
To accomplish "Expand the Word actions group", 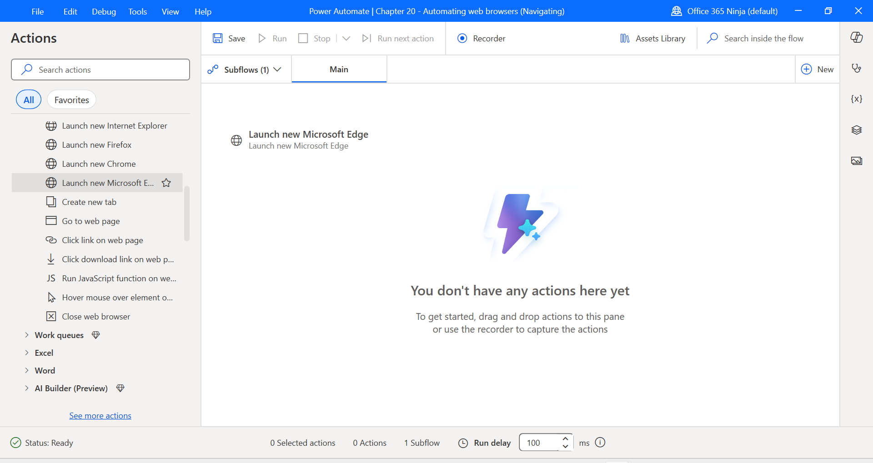I will click(x=45, y=370).
